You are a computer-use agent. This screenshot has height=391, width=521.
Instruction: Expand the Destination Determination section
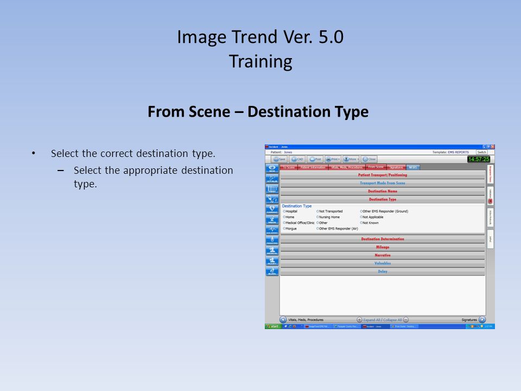point(383,239)
